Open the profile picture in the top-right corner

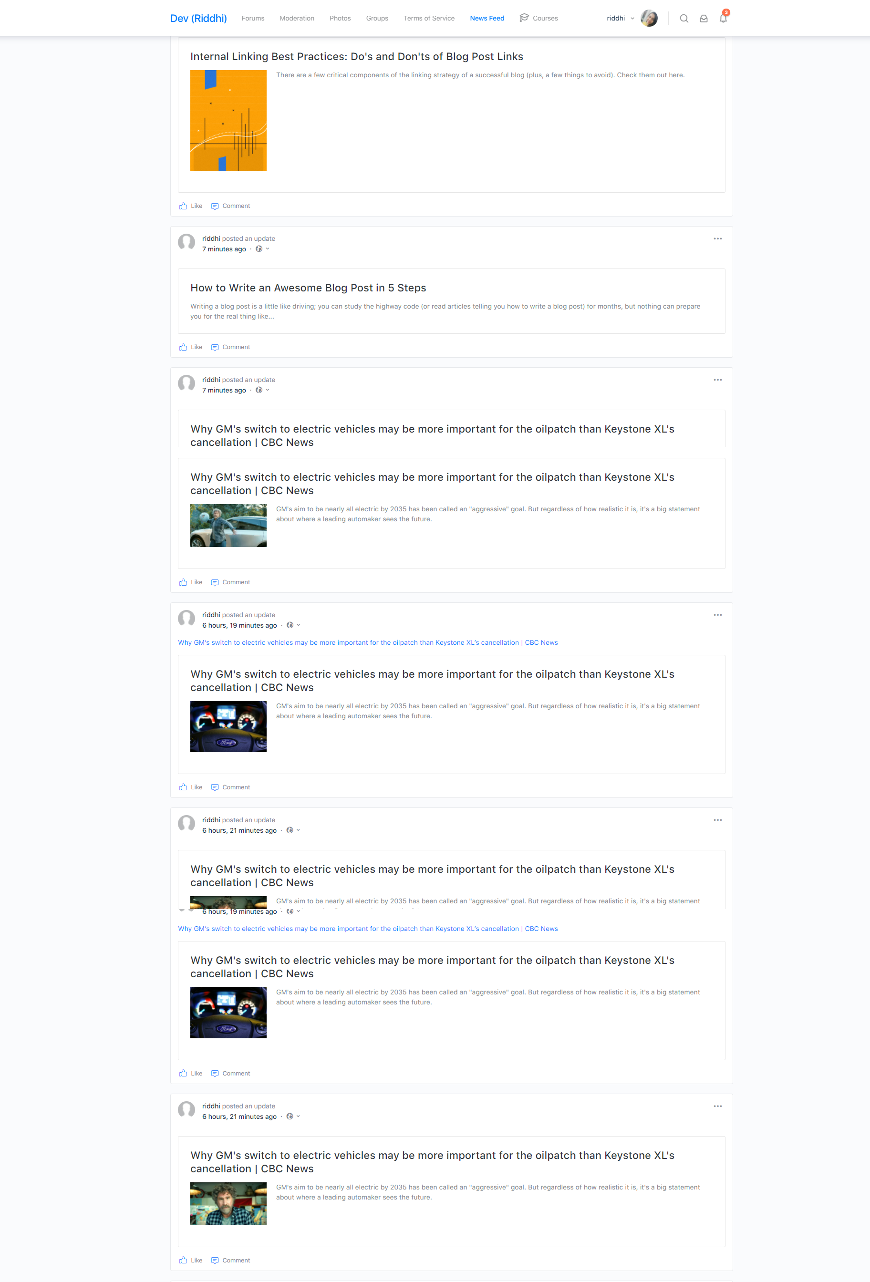tap(649, 18)
